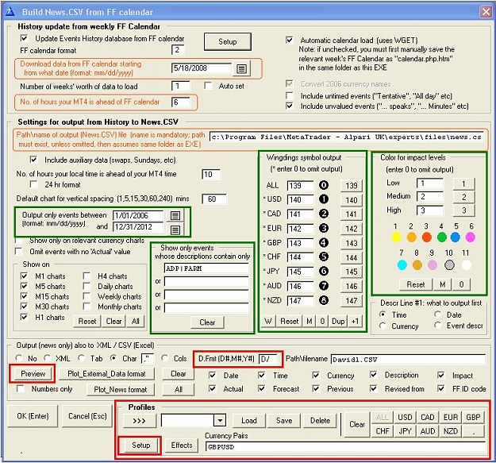Add USD with the currency button
This screenshot has width=496, height=463.
405,418
